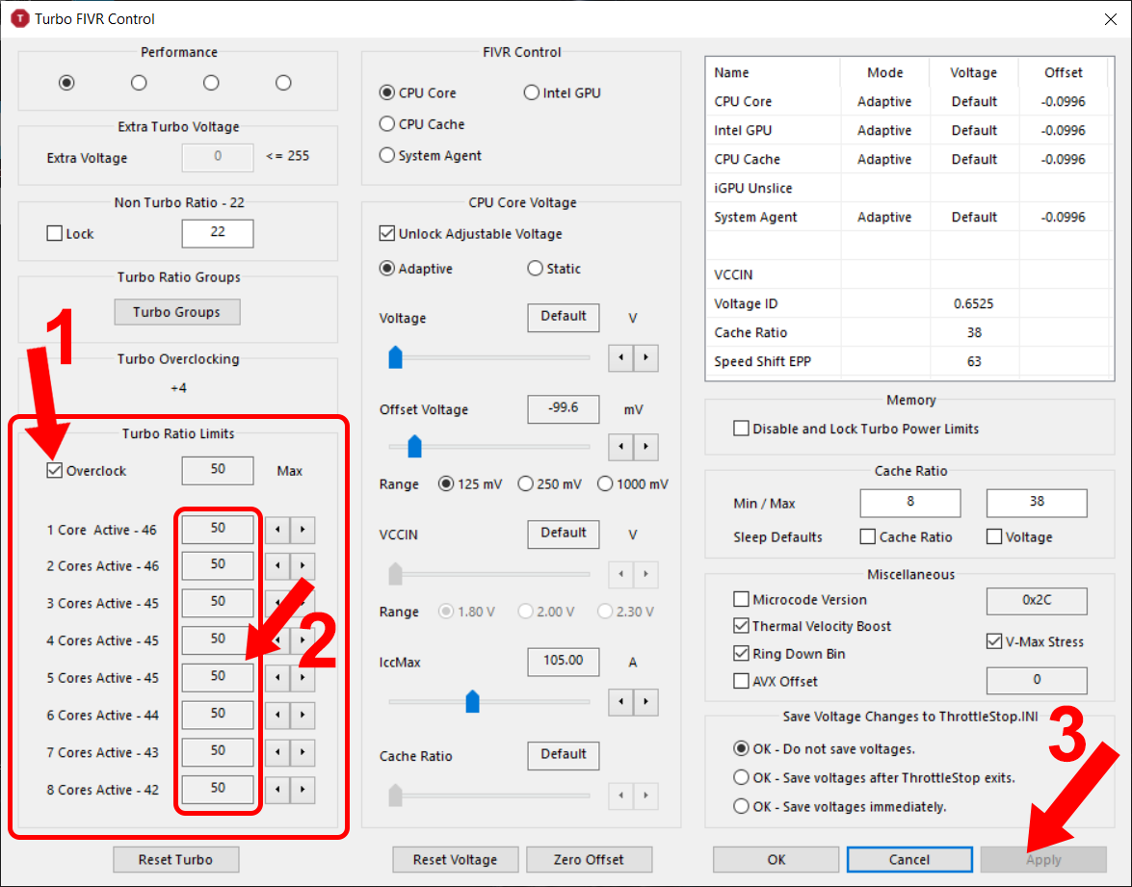Image resolution: width=1132 pixels, height=887 pixels.
Task: Increase Voltage slider with right arrow
Action: [646, 358]
